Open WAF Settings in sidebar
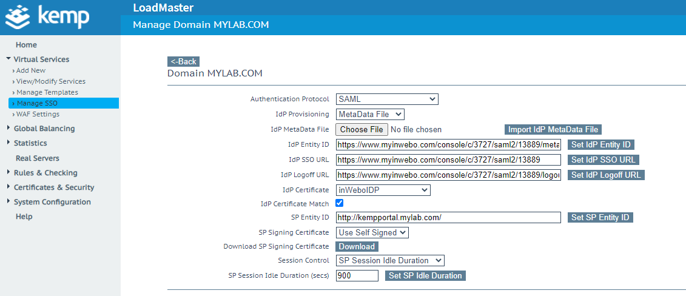This screenshot has height=296, width=686. click(x=38, y=114)
